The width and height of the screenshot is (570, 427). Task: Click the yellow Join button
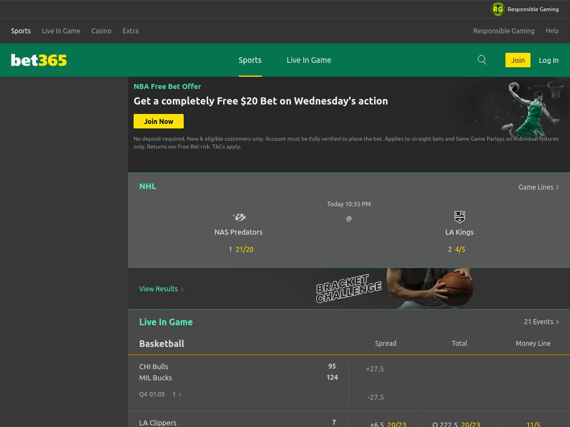pos(518,60)
